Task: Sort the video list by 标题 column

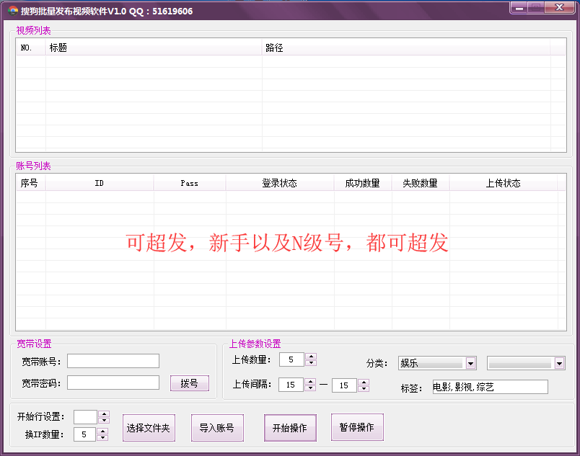Action: [x=154, y=48]
